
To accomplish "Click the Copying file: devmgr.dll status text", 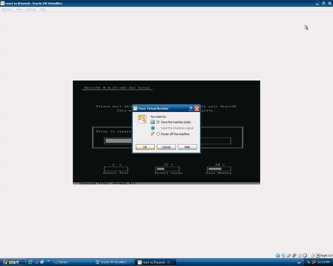I will (x=107, y=183).
